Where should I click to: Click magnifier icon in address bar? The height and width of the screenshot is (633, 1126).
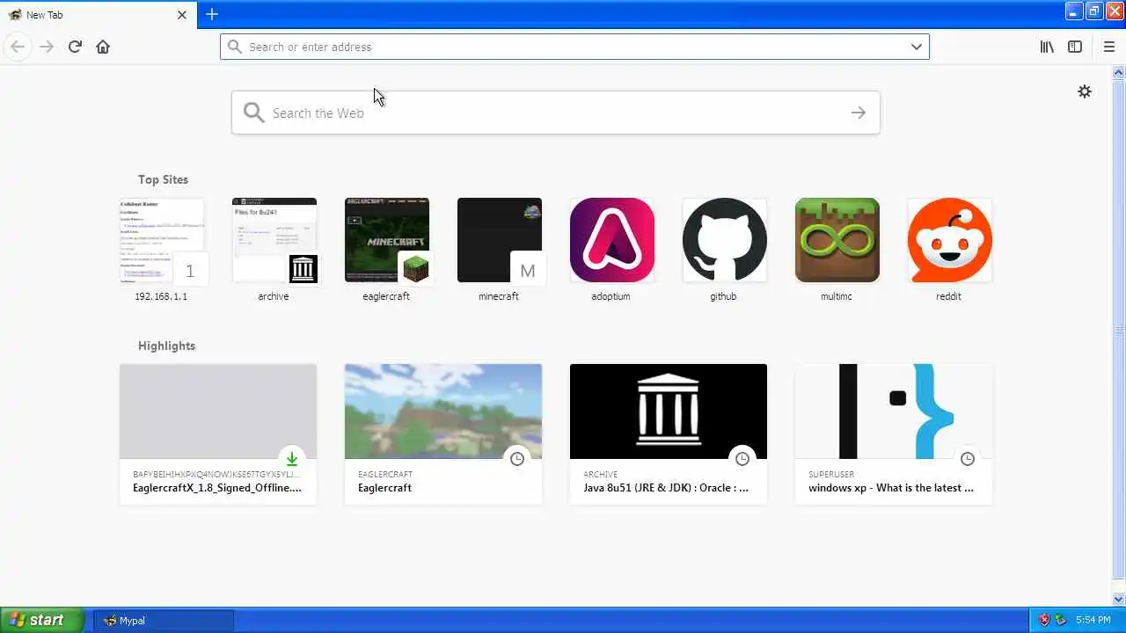tap(235, 47)
